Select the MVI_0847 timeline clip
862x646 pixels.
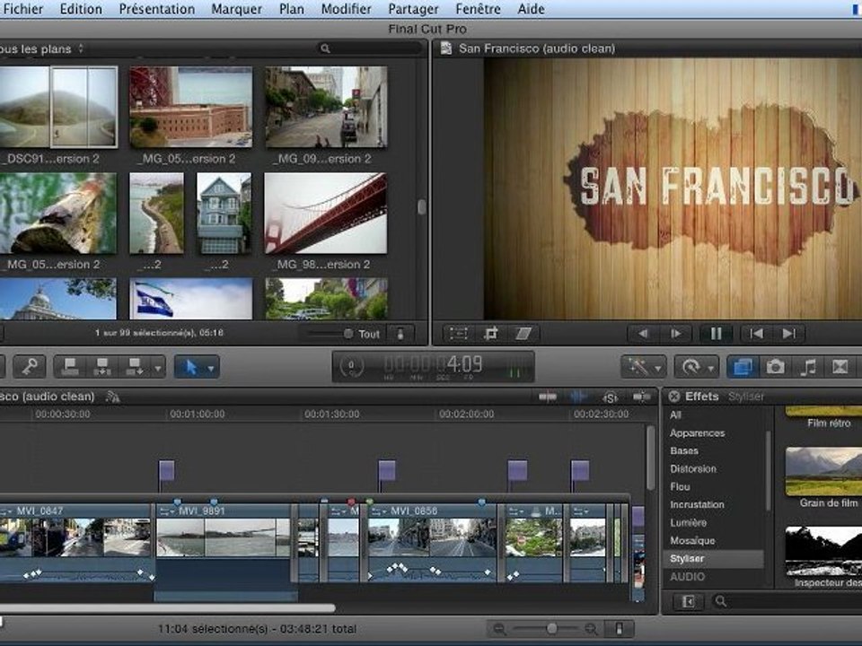coord(75,542)
